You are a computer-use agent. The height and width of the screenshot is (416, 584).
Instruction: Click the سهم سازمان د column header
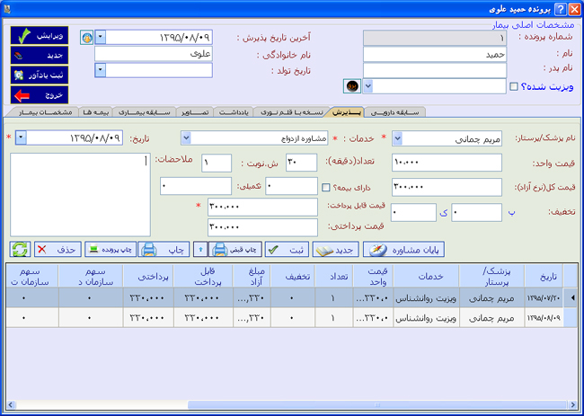pyautogui.click(x=91, y=276)
